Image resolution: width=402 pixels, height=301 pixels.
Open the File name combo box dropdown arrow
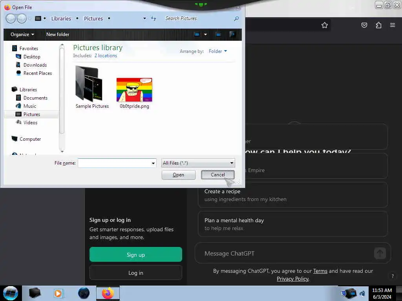pyautogui.click(x=153, y=163)
